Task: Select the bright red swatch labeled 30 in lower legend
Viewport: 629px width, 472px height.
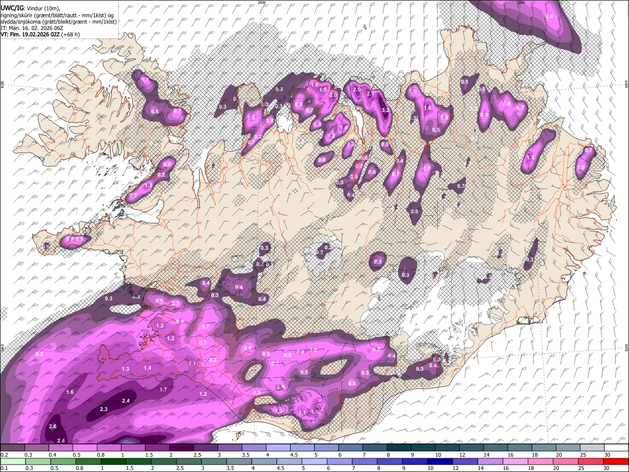Action: point(616,461)
